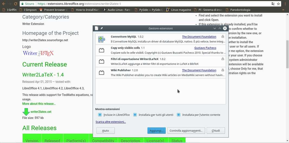289x143 pixels.
Task: Click the Writer2LaTeX filter extension icon
Action: [x=102, y=61]
